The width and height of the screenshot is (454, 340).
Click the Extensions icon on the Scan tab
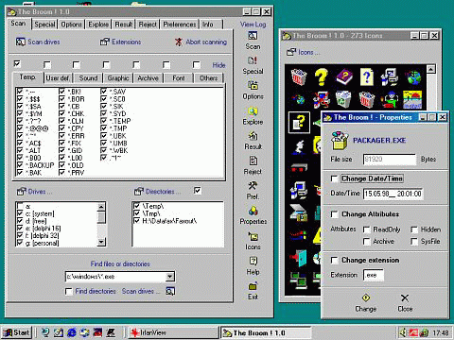click(x=105, y=42)
